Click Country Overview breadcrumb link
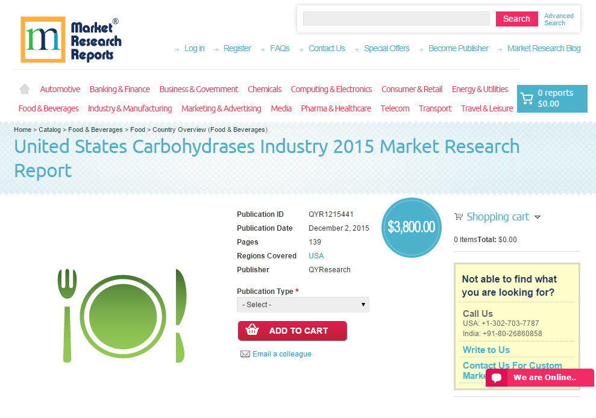This screenshot has width=596, height=418. [210, 129]
